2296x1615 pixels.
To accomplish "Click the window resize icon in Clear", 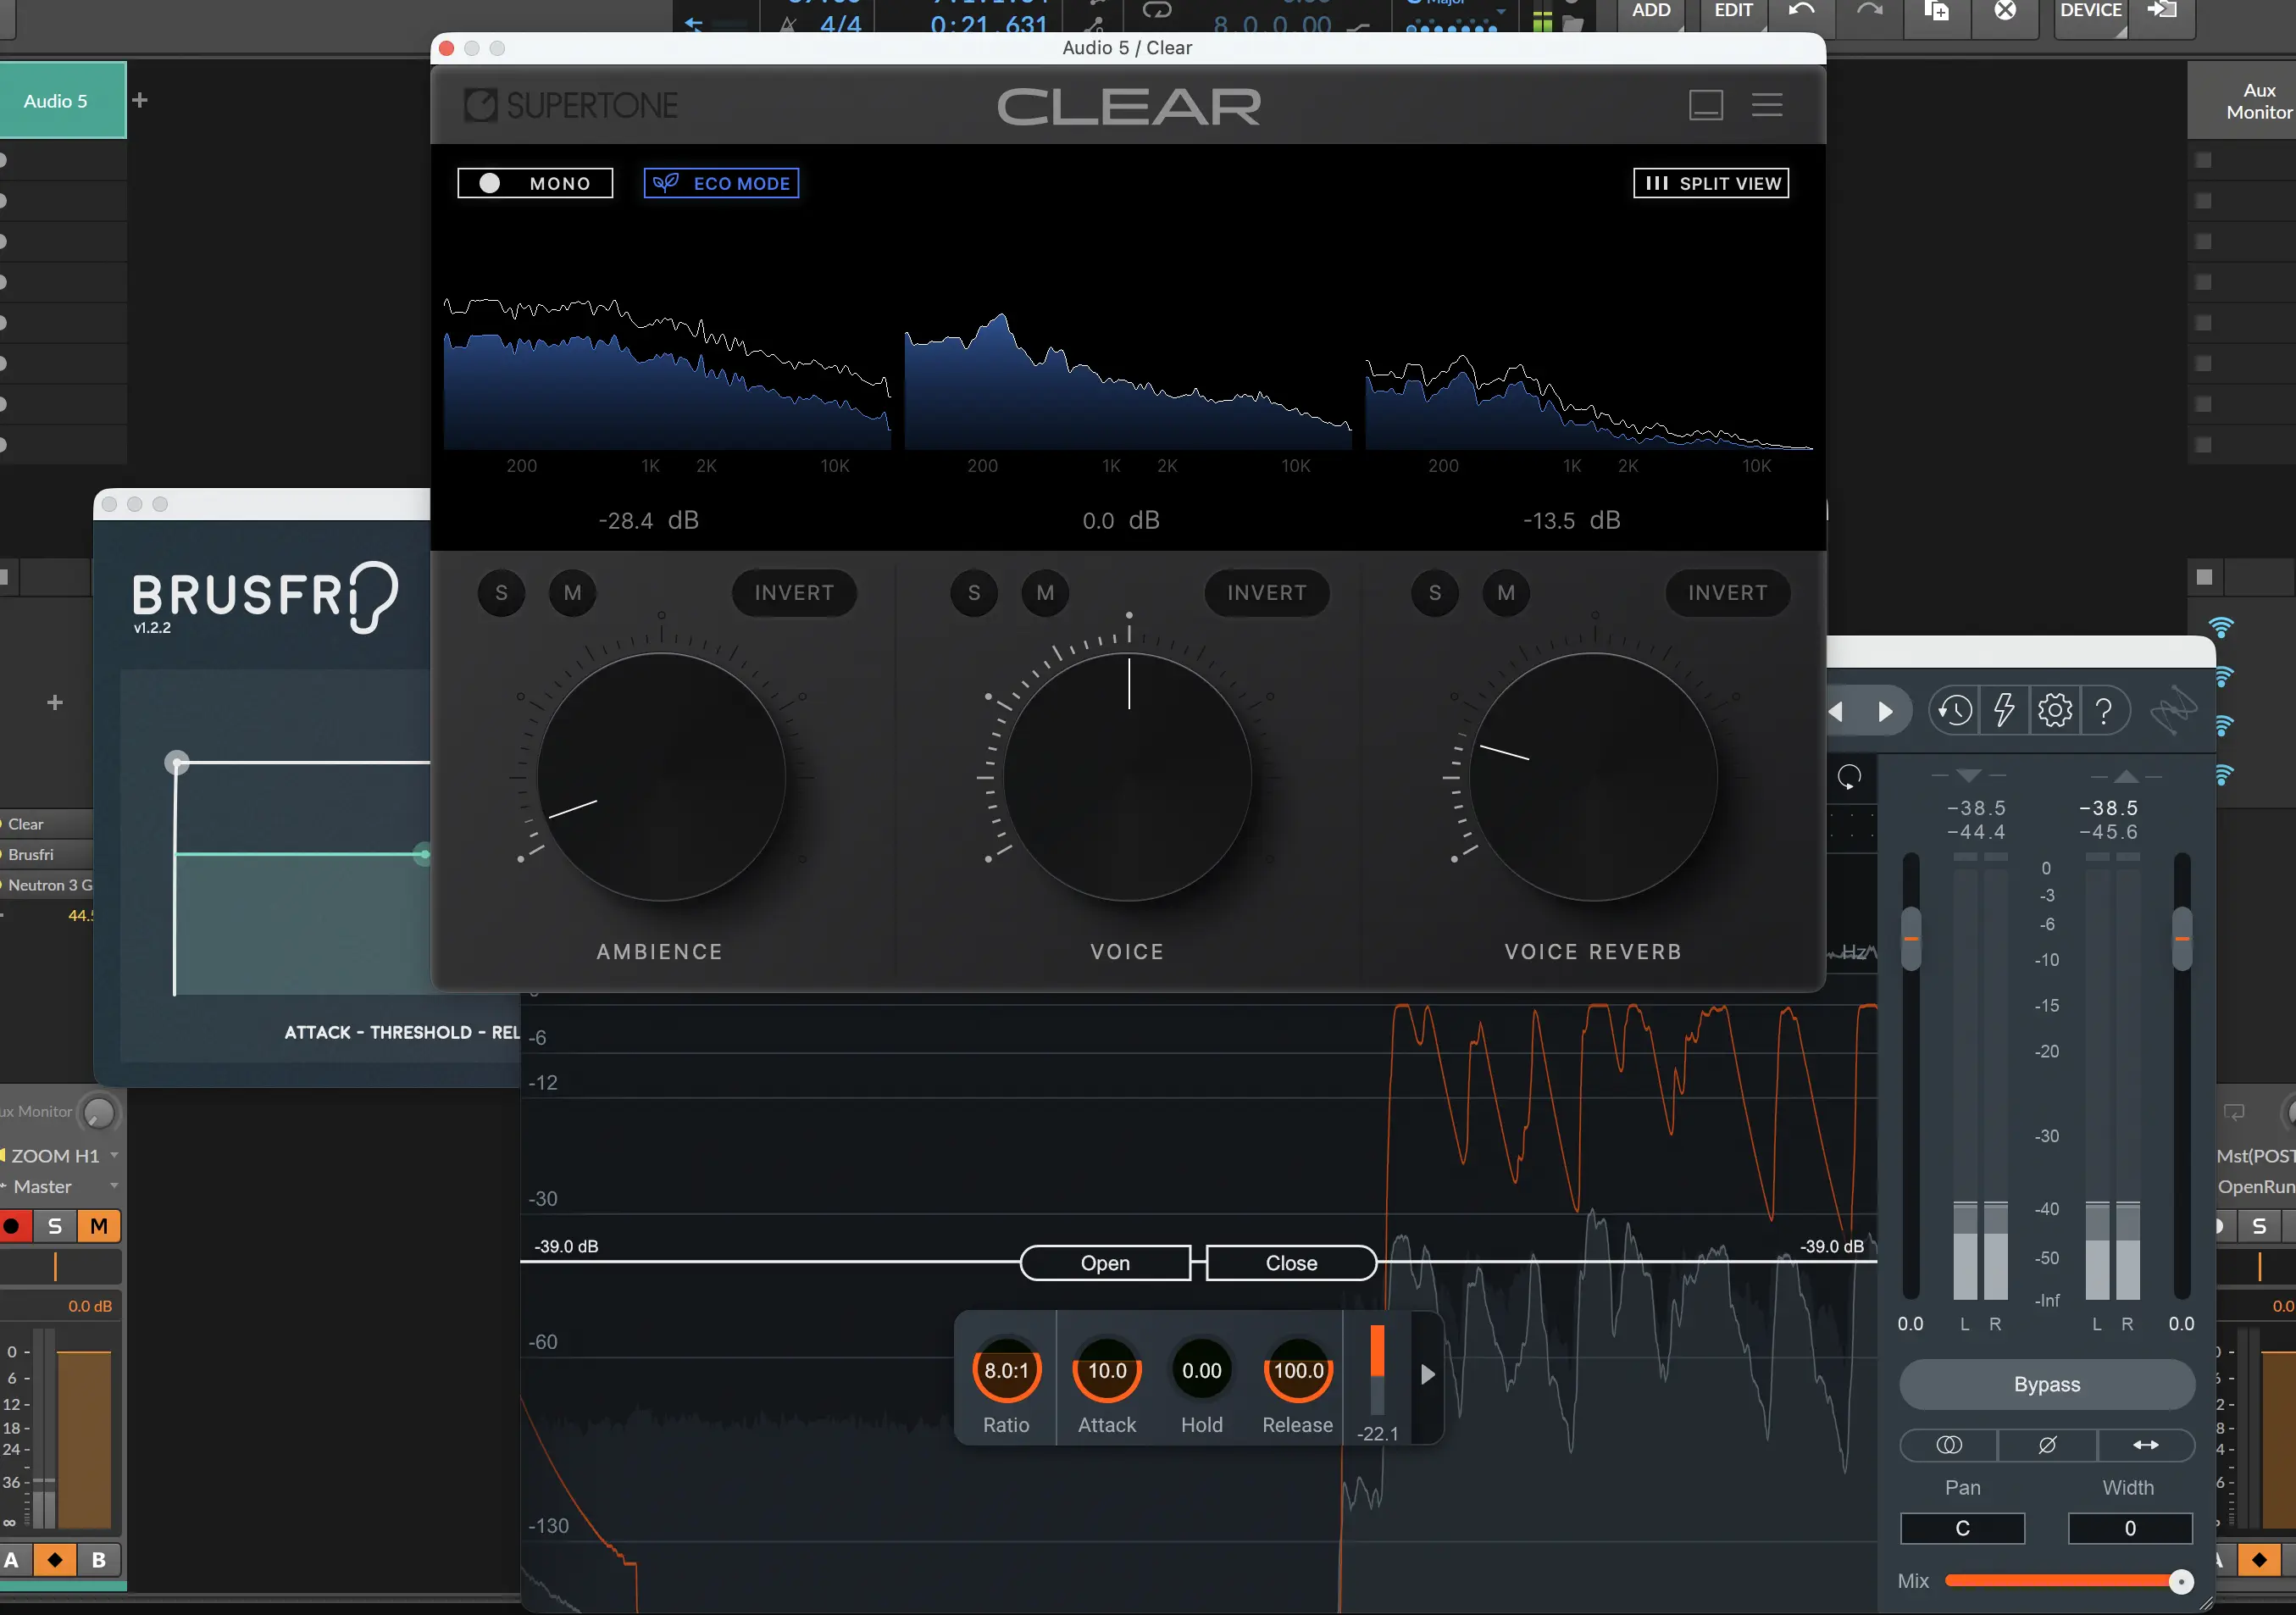I will [1705, 105].
